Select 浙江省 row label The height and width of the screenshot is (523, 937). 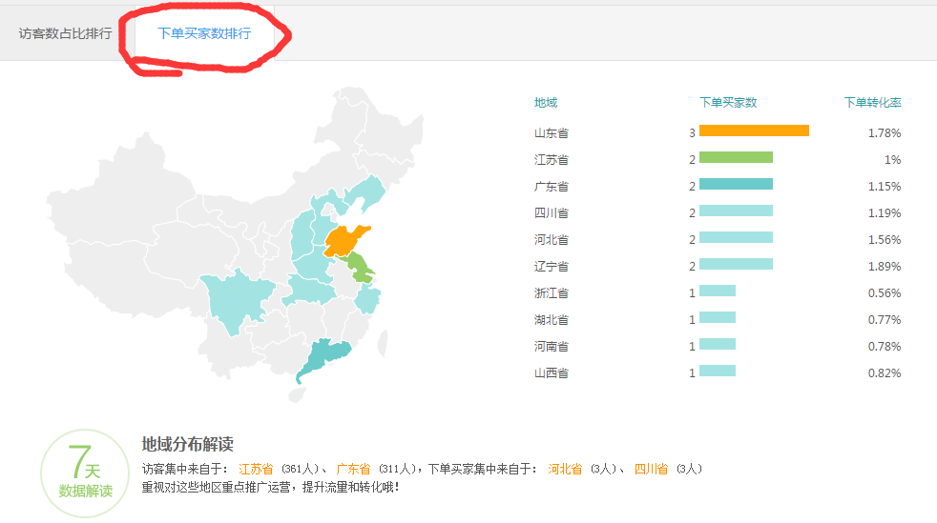pyautogui.click(x=552, y=293)
